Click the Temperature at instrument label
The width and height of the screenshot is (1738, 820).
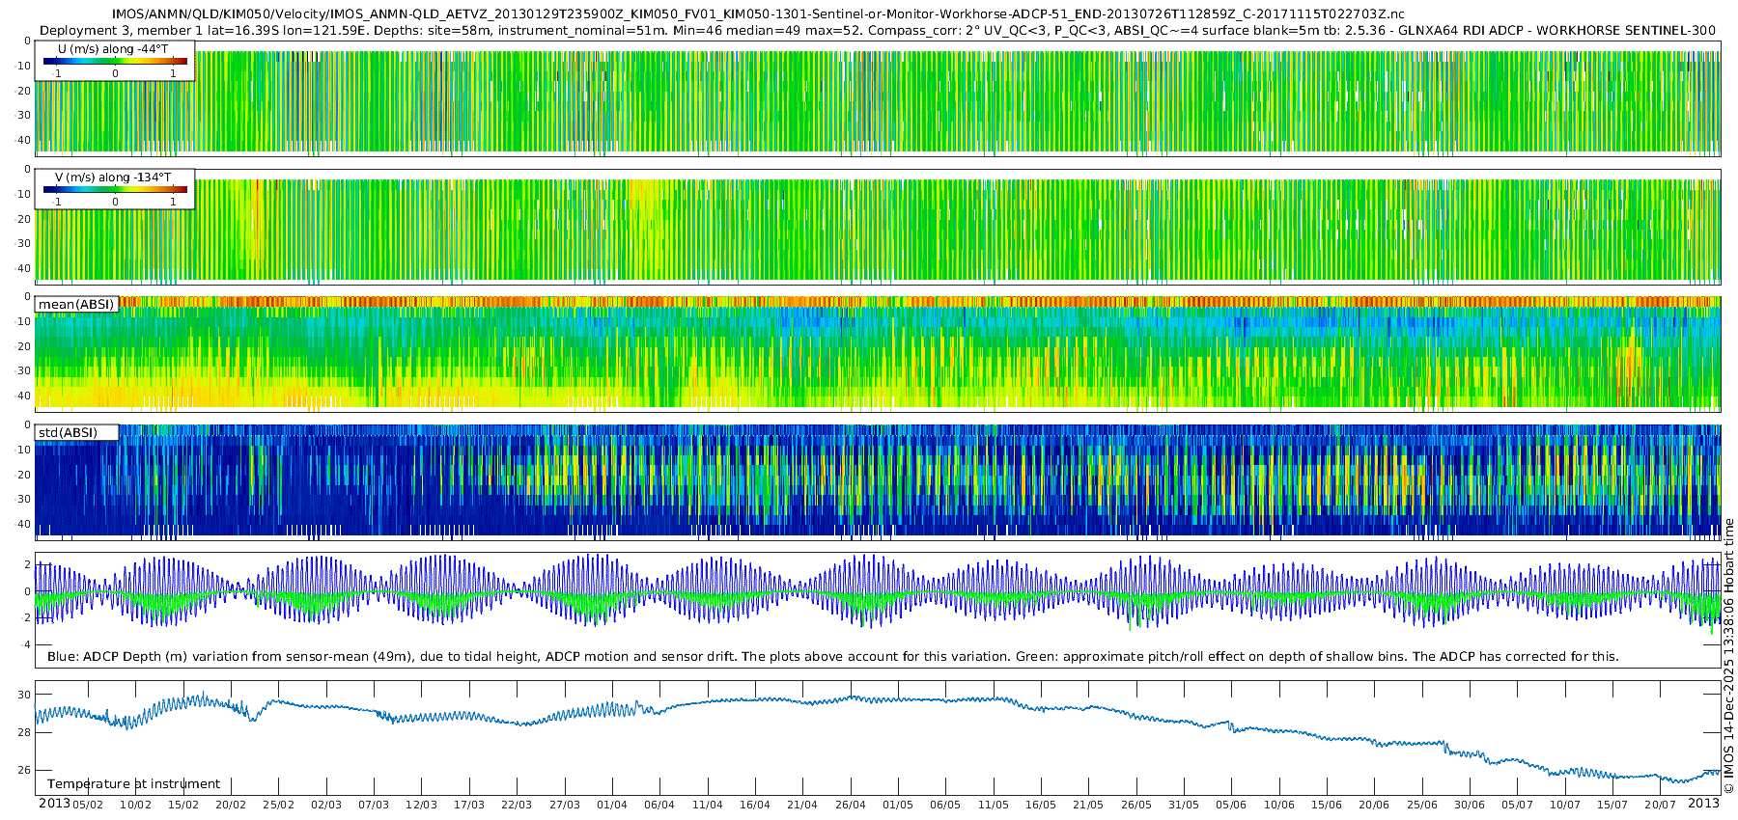[133, 784]
